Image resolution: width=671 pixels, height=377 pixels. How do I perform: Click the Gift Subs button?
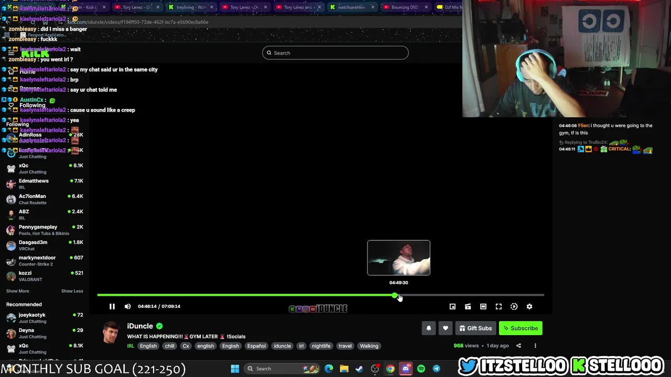tap(475, 328)
